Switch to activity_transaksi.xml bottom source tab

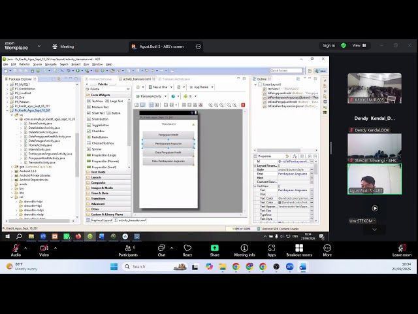click(131, 220)
